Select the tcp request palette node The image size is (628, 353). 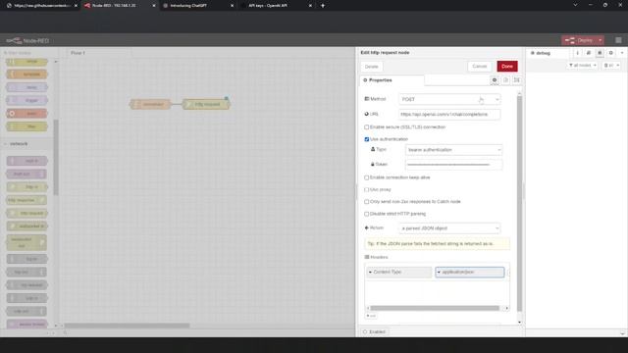click(26, 285)
